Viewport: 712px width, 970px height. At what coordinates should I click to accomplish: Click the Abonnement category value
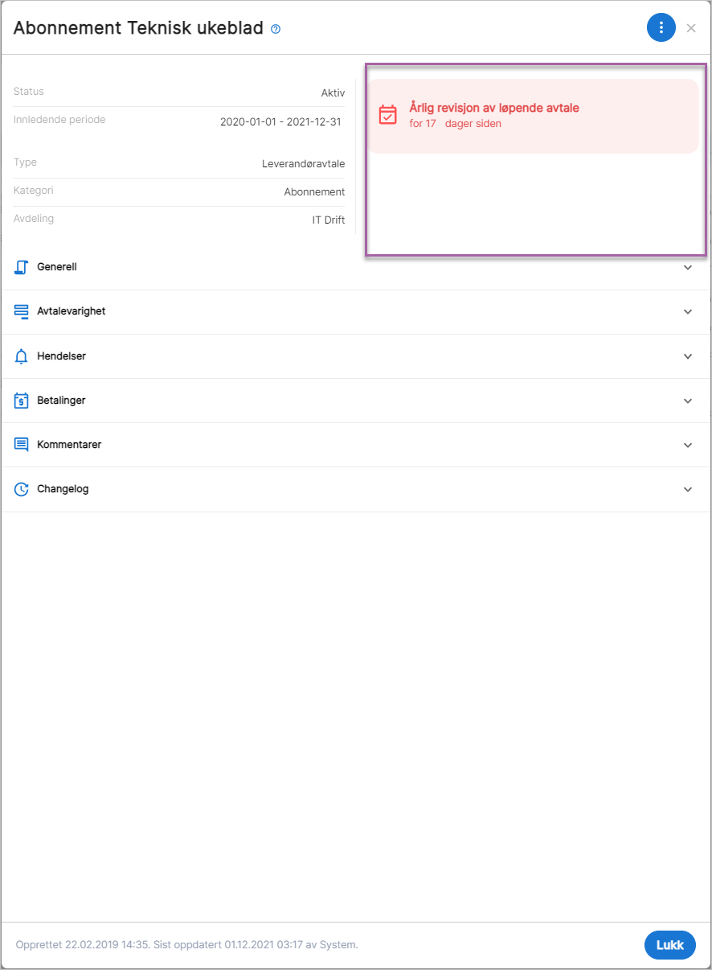pos(314,192)
